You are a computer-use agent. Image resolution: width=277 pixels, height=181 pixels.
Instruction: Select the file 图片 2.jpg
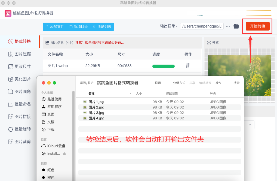(160, 107)
